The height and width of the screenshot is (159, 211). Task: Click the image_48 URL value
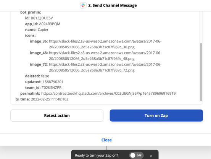point(105,56)
